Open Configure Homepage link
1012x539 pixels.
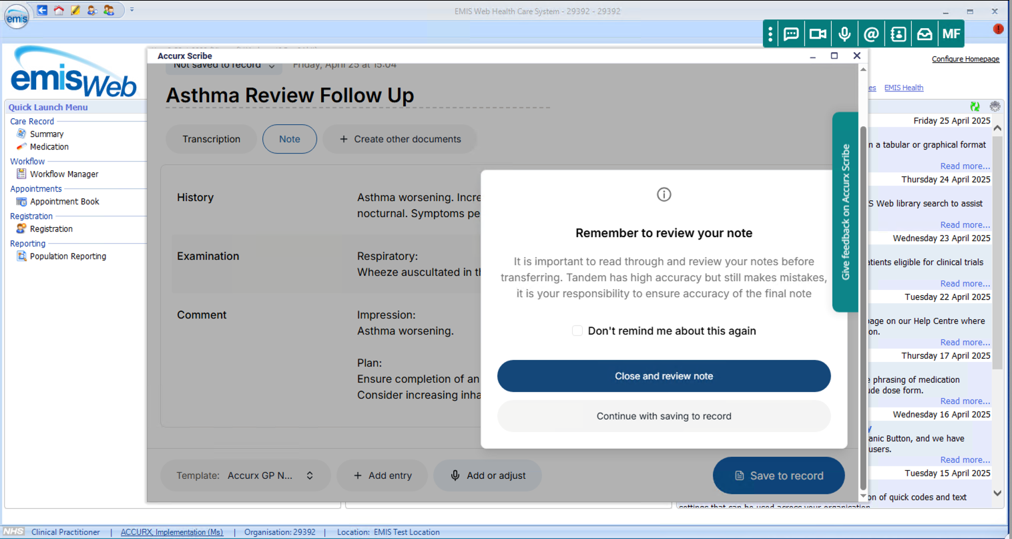click(x=965, y=59)
